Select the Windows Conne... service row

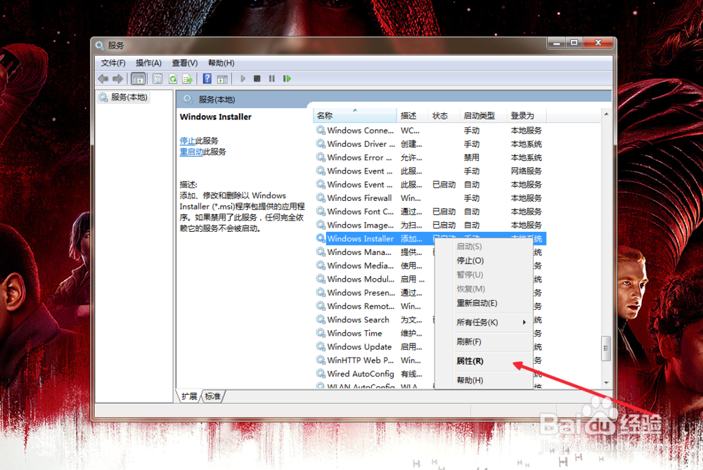point(430,131)
